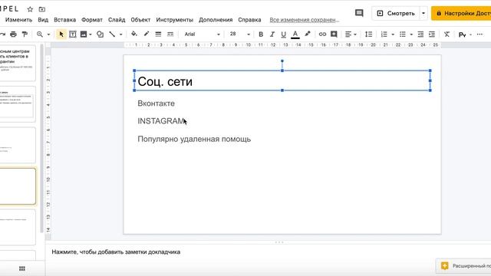
Task: Click the Расширенный поиск explore button
Action: coord(463,266)
